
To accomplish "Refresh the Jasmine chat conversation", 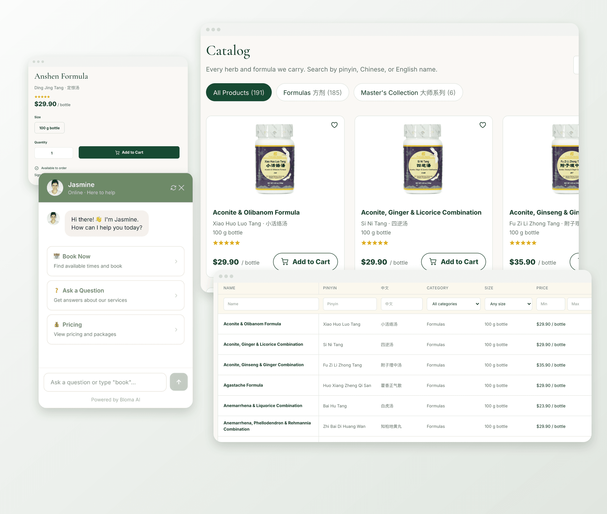I will click(173, 188).
